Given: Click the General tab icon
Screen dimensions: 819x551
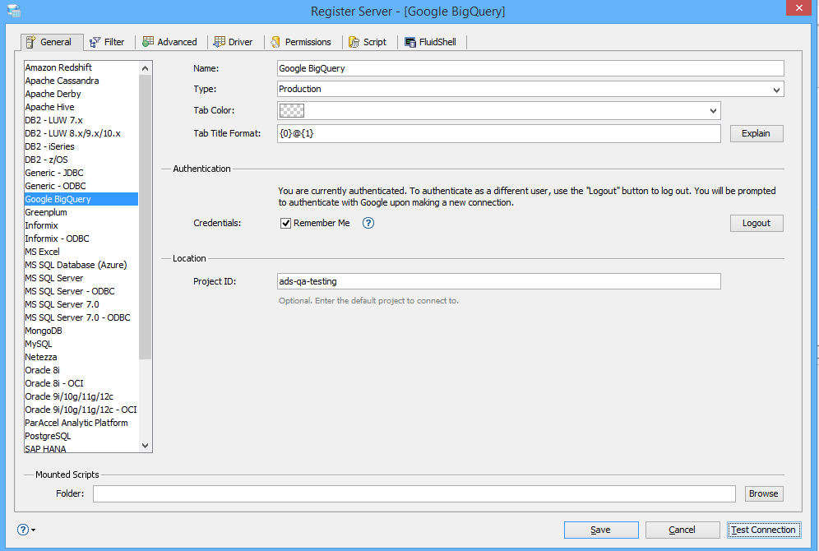Looking at the screenshot, I should [30, 42].
